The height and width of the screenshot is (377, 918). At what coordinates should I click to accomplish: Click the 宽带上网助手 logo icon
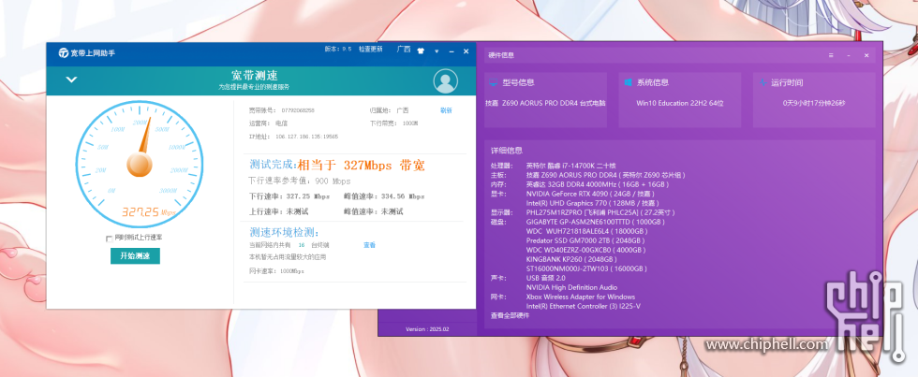click(x=64, y=52)
